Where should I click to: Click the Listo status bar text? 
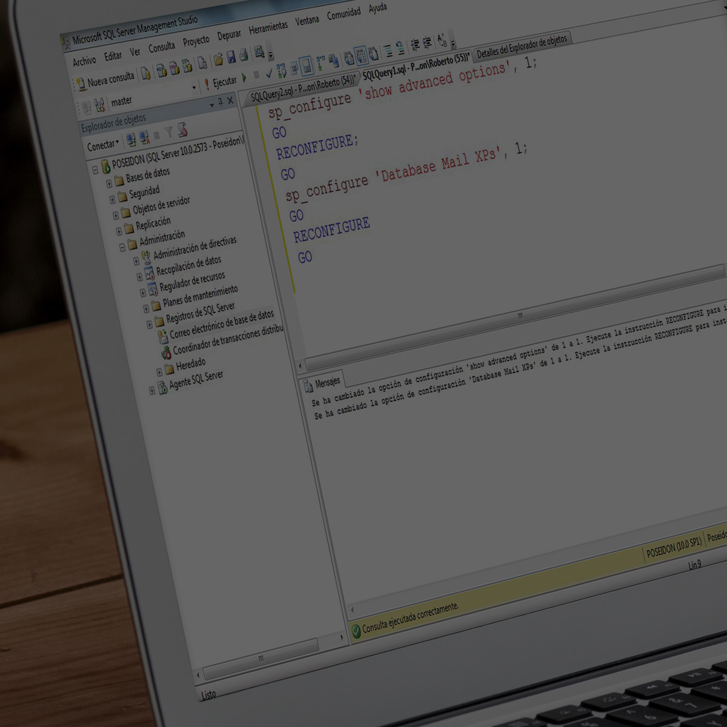pyautogui.click(x=208, y=695)
